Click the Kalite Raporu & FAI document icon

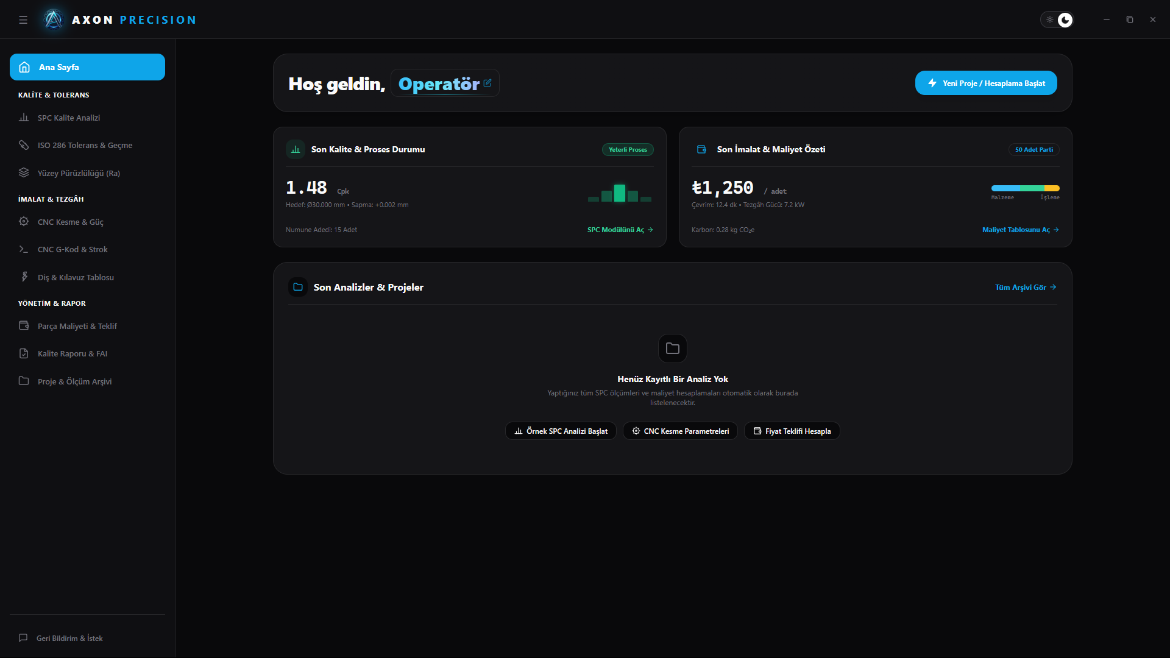24,353
